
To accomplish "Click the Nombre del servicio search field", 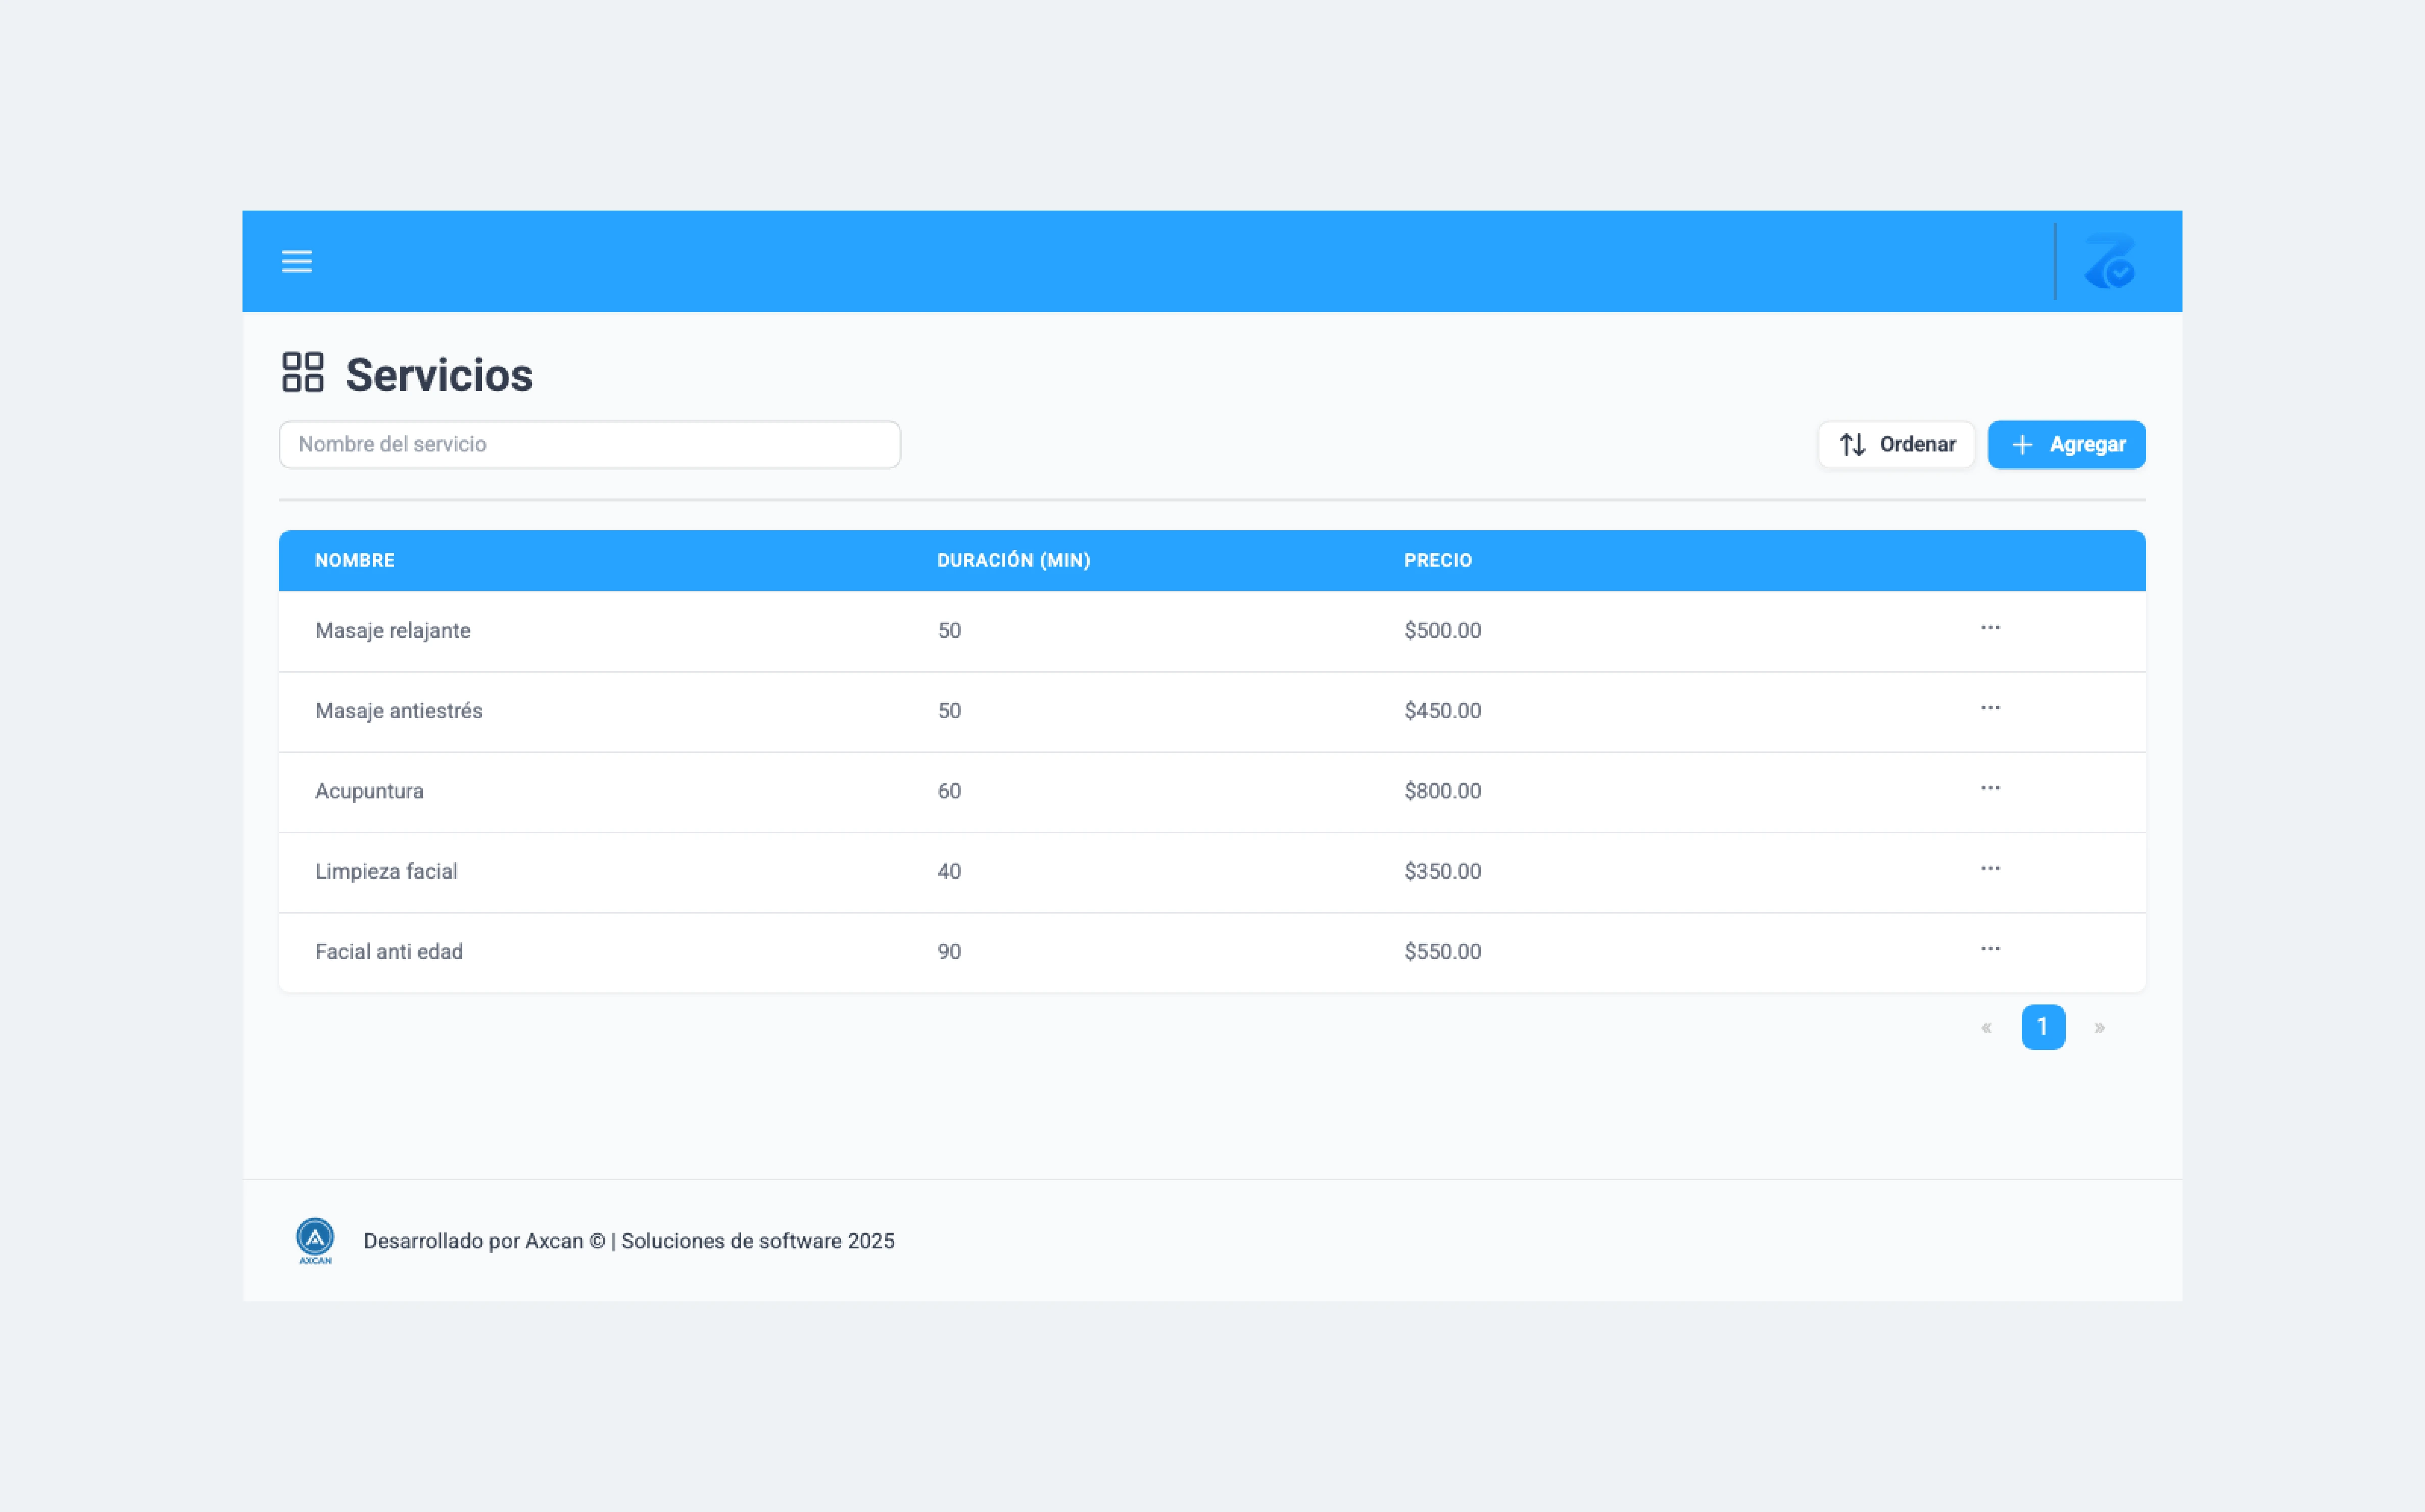I will click(589, 444).
